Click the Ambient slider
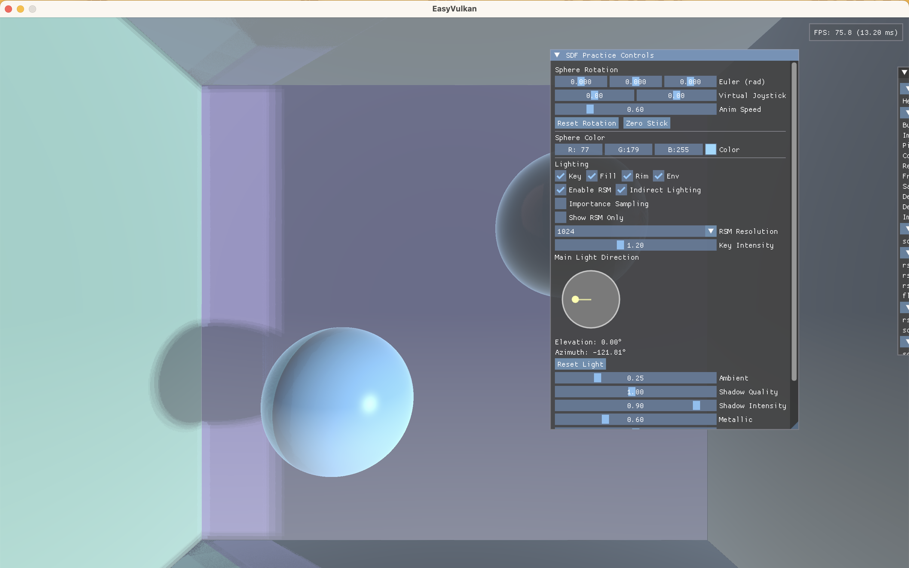The height and width of the screenshot is (568, 909). (x=635, y=378)
